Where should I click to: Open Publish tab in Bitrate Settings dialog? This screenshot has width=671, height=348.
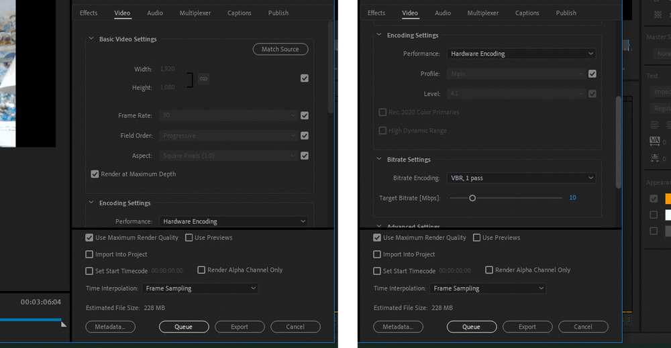click(566, 13)
